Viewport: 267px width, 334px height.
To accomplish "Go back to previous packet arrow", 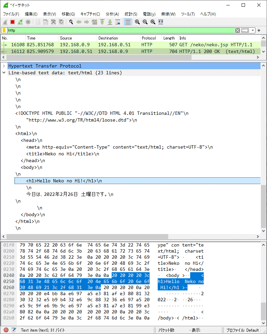I will [79, 22].
